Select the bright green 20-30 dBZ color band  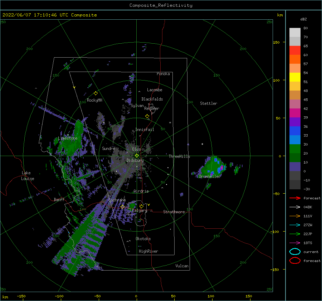(x=295, y=149)
